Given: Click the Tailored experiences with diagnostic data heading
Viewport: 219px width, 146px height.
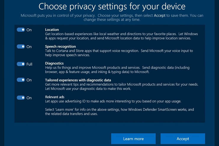Looking at the screenshot, I should [x=78, y=80].
